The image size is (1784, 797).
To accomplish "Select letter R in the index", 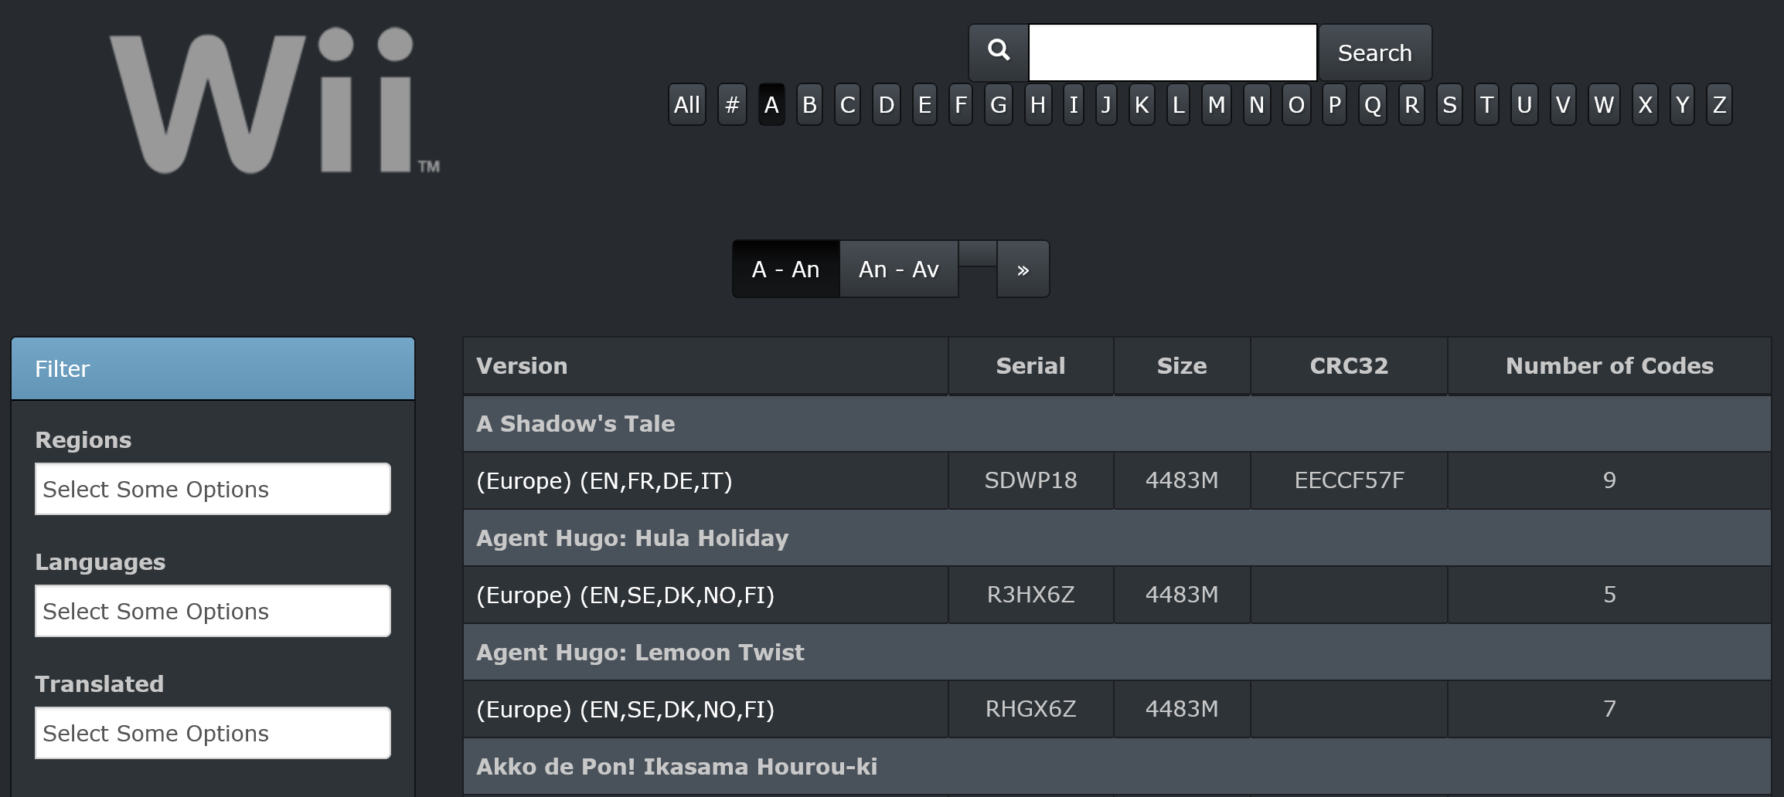I will point(1412,104).
